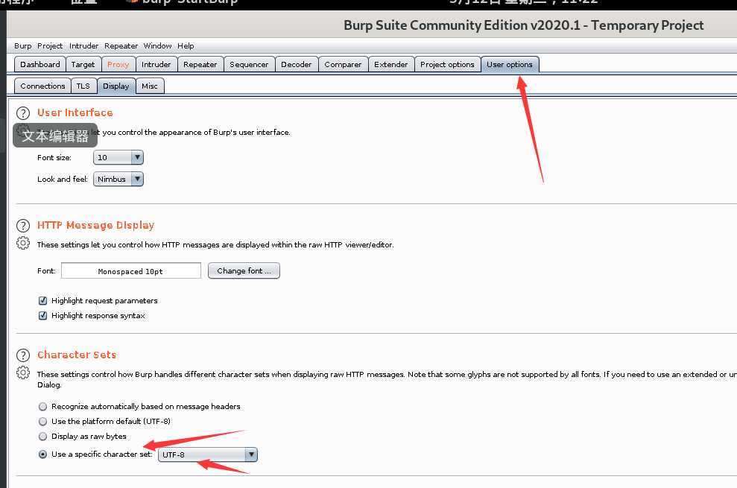Switch to the Comparer tab

pos(343,64)
